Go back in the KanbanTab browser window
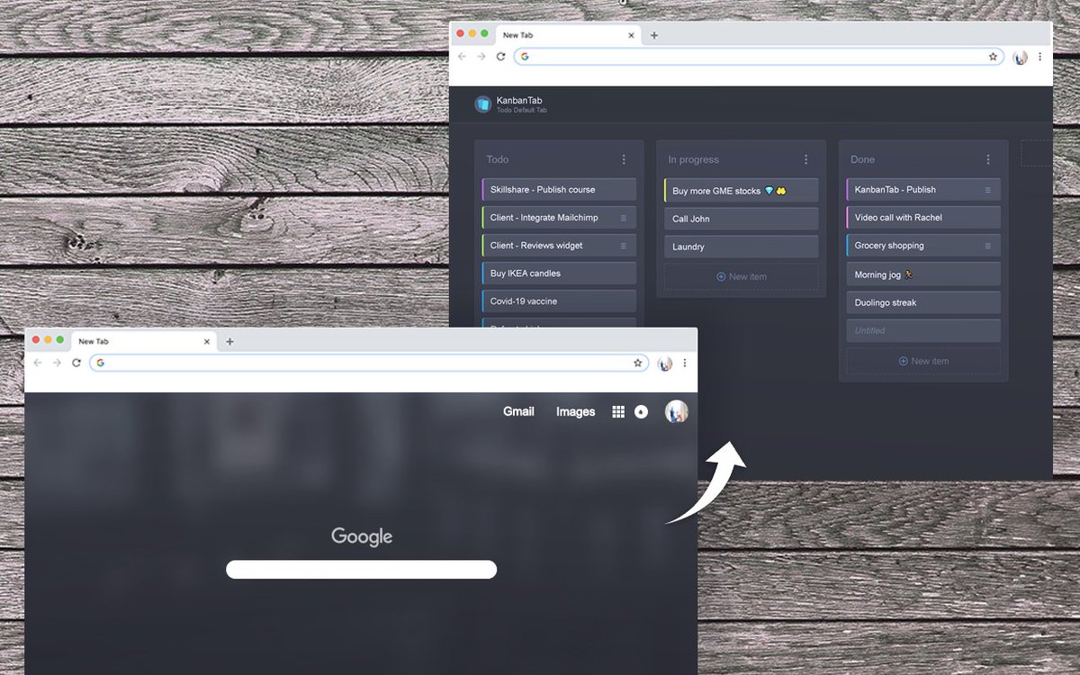The width and height of the screenshot is (1080, 675). tap(462, 56)
